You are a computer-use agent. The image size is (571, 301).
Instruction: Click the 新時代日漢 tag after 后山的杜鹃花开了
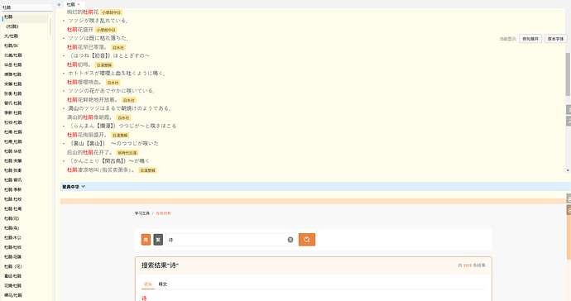tap(127, 153)
